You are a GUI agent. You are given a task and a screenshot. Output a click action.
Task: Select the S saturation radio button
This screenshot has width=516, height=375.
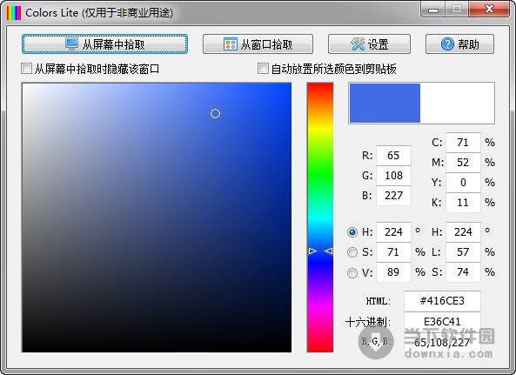pos(352,252)
